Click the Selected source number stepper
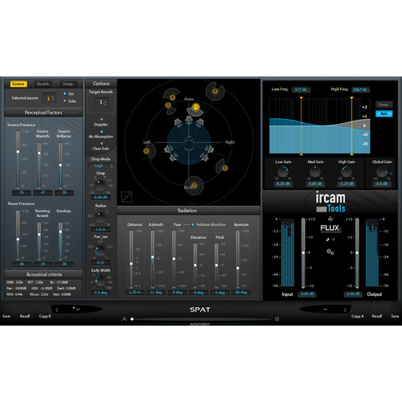Viewport: 402px width, 402px height. point(53,98)
